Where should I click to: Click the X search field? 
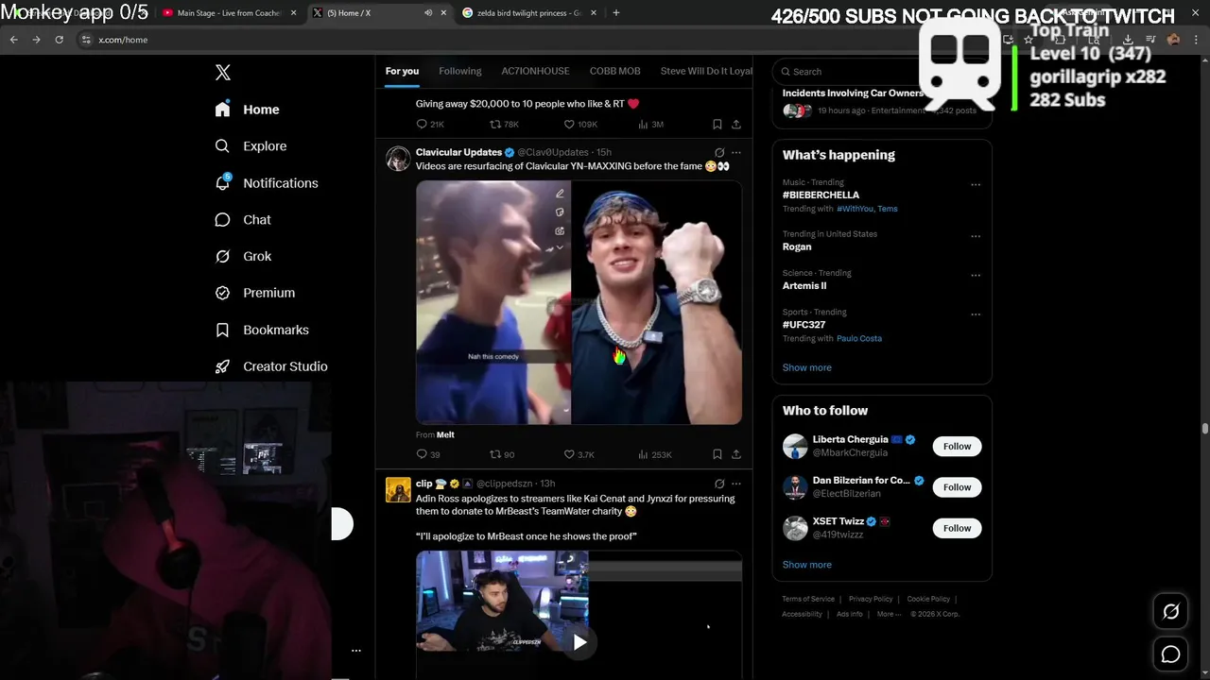(881, 71)
